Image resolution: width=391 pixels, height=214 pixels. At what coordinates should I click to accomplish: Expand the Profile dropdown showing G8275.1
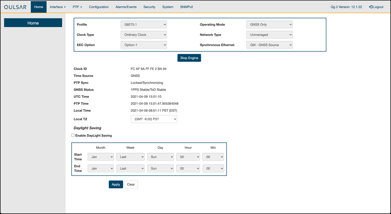click(x=144, y=25)
